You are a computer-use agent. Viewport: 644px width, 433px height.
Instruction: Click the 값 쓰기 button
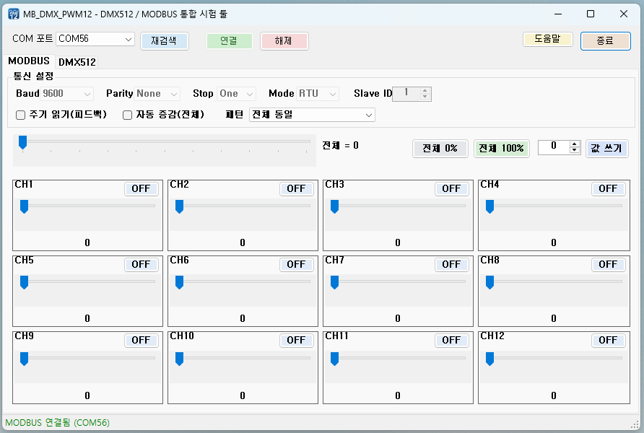[x=606, y=148]
